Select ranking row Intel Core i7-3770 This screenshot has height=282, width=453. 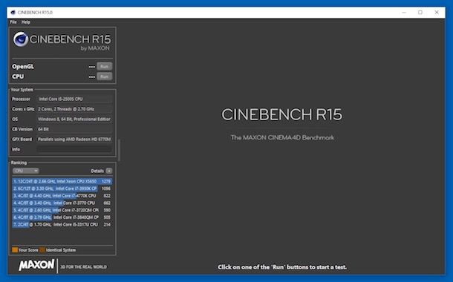tap(62, 203)
